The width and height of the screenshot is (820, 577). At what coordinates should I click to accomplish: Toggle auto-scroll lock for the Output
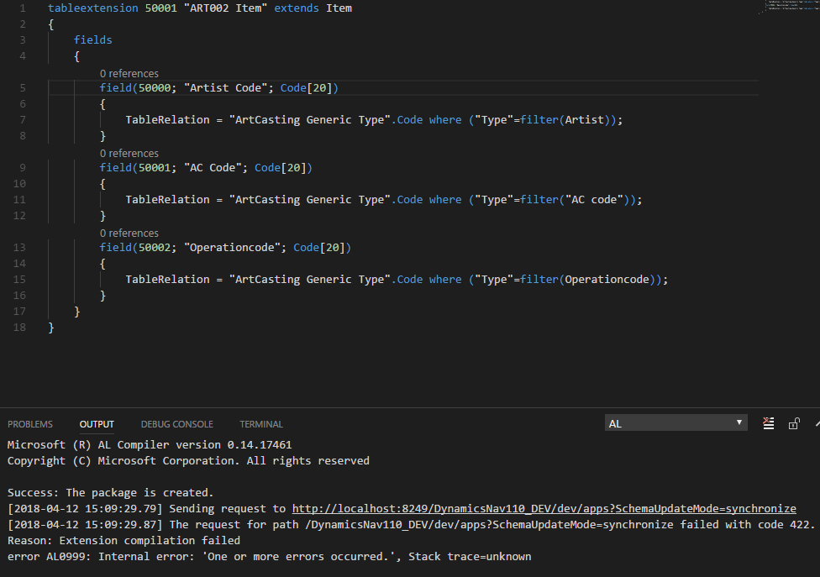[x=794, y=423]
